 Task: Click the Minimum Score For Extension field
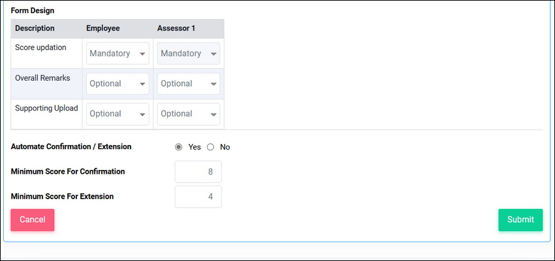[x=198, y=197]
